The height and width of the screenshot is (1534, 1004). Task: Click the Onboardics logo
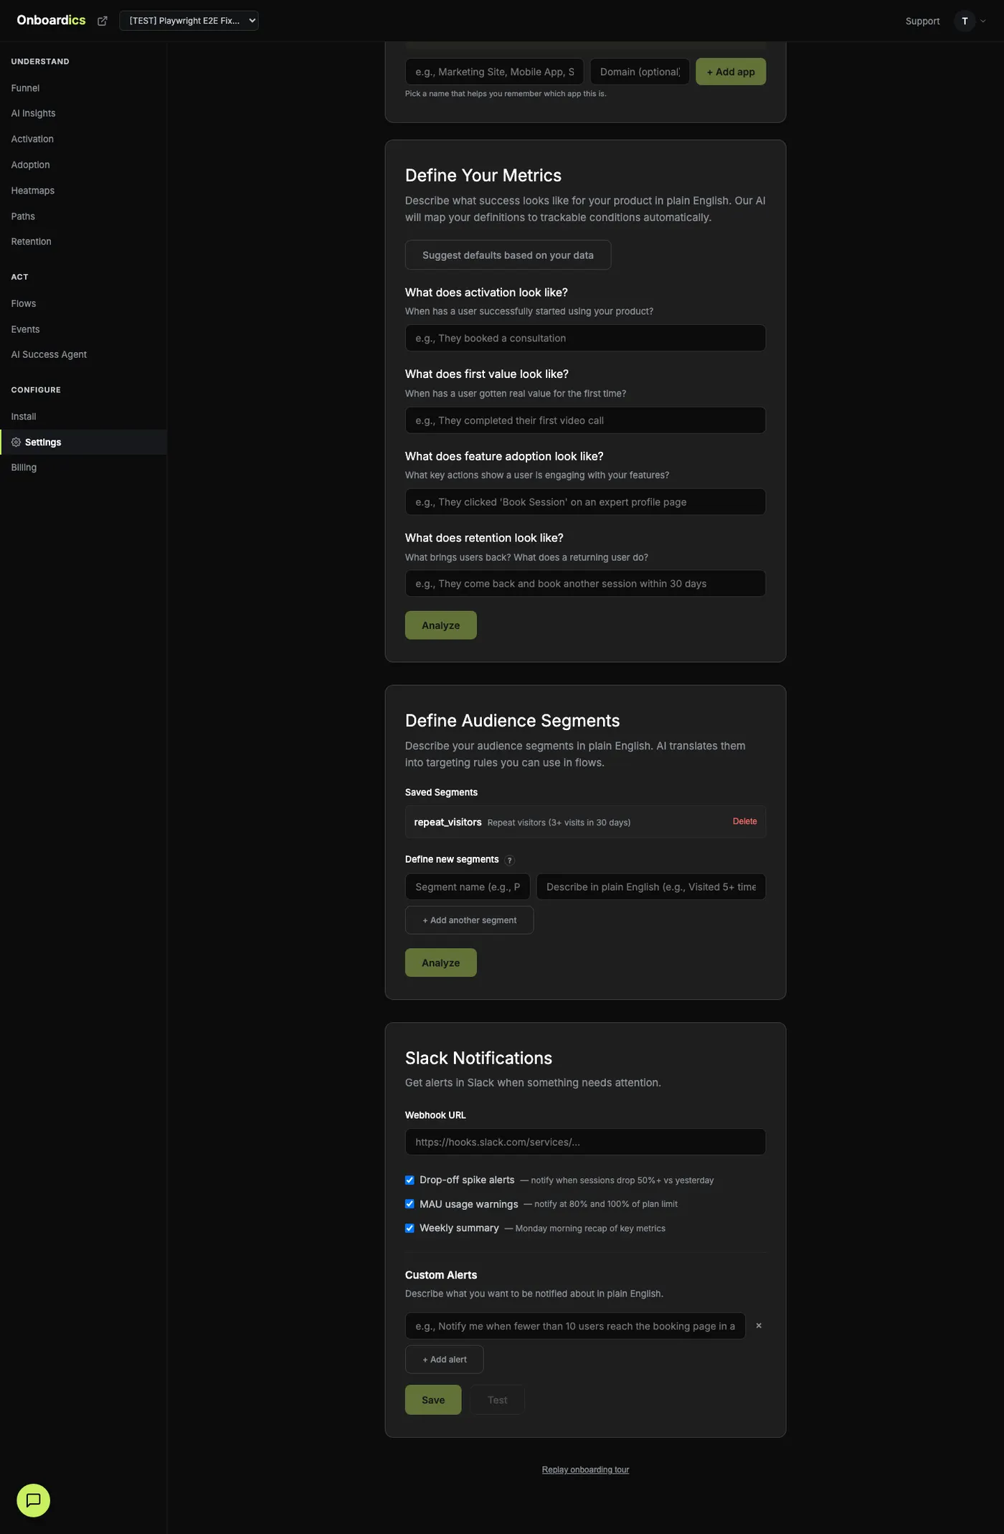coord(51,20)
